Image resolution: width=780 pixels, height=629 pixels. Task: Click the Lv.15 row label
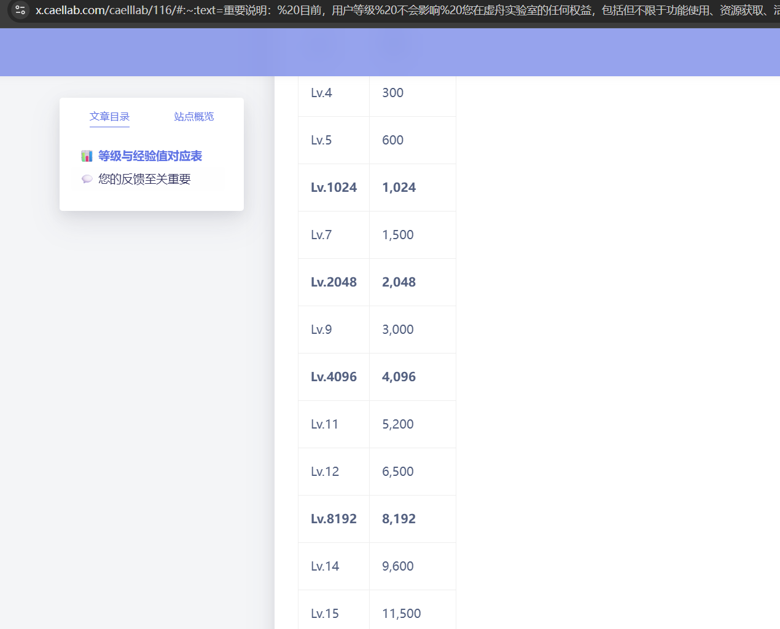click(324, 614)
